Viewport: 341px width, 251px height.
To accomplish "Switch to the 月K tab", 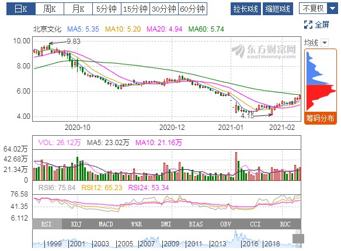I will coord(78,9).
